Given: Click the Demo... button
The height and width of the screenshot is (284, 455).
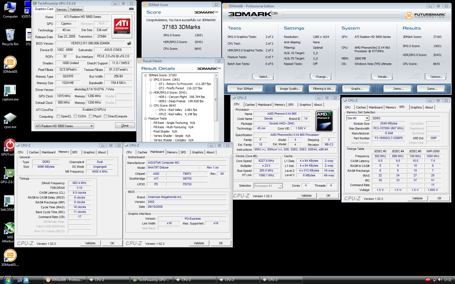Looking at the screenshot, I should (398, 88).
